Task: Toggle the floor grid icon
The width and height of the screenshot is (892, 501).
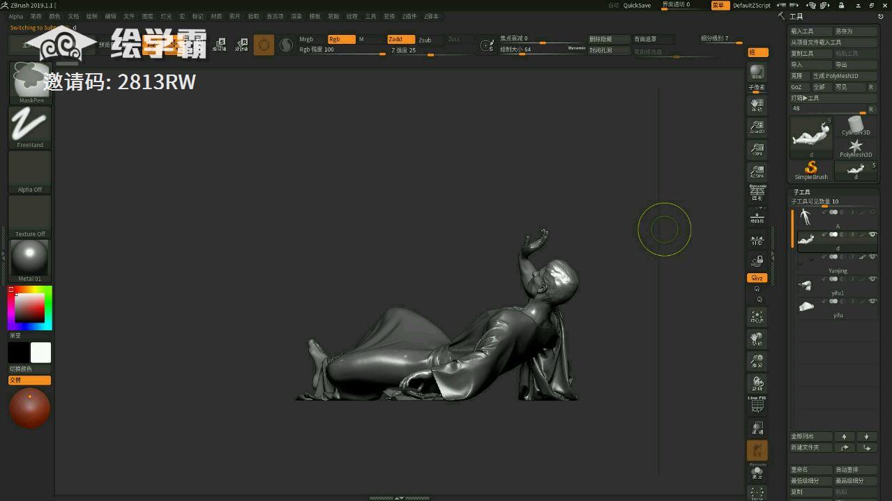Action: (757, 217)
